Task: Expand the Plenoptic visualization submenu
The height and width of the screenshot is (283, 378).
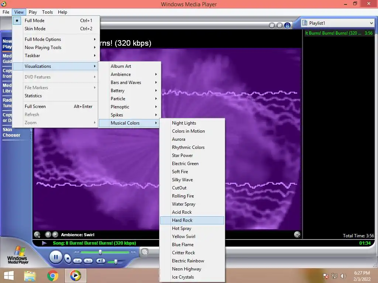Action: point(130,107)
